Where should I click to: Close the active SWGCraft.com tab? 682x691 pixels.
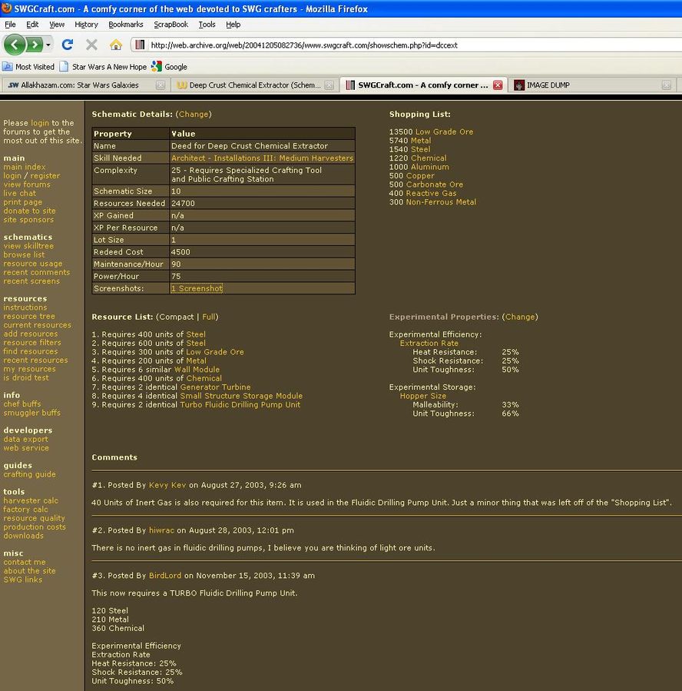(x=498, y=85)
